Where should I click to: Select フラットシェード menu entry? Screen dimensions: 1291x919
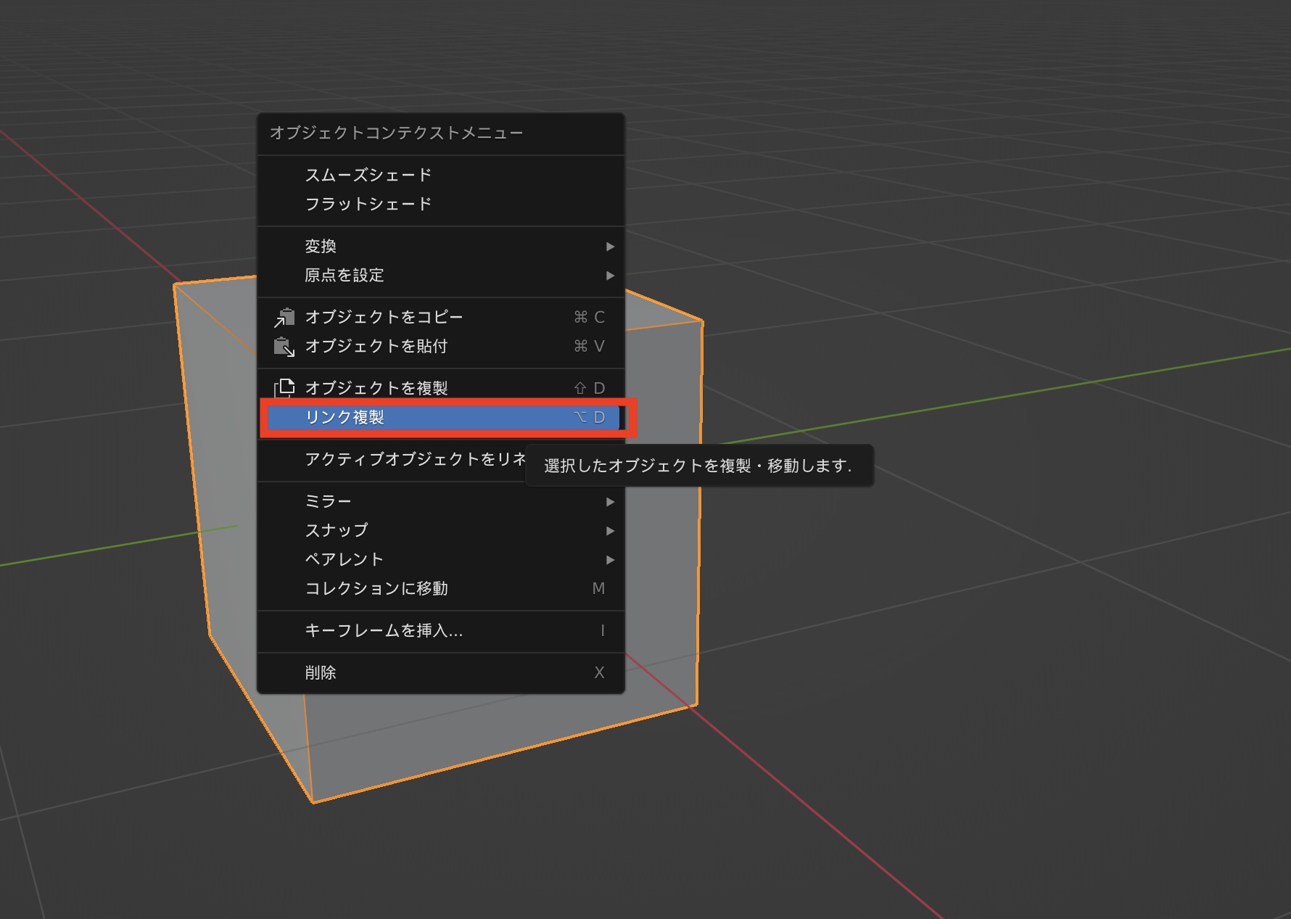[x=368, y=205]
